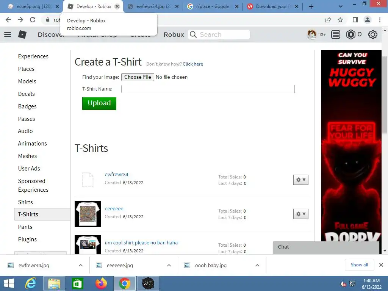This screenshot has height=291, width=388.
Task: Select Shirts in the sidebar
Action: [25, 202]
